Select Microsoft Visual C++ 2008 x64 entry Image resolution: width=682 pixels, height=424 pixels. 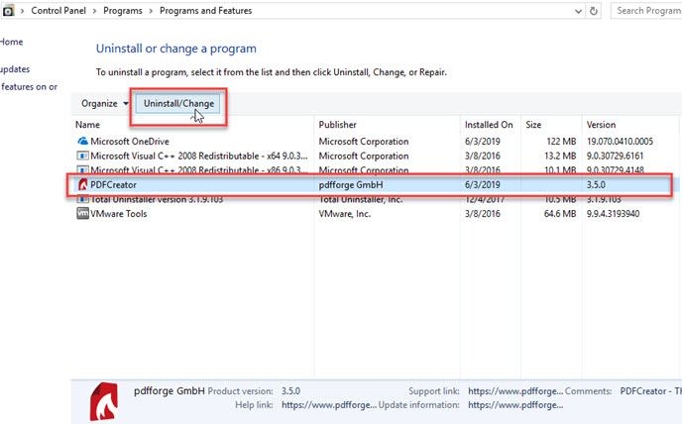click(199, 156)
